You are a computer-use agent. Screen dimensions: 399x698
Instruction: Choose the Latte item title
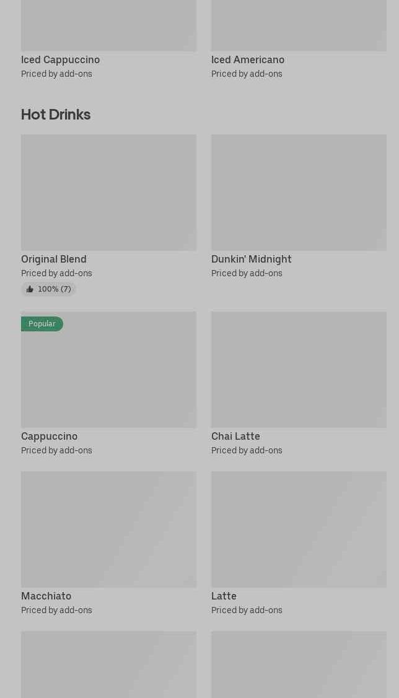click(x=224, y=596)
